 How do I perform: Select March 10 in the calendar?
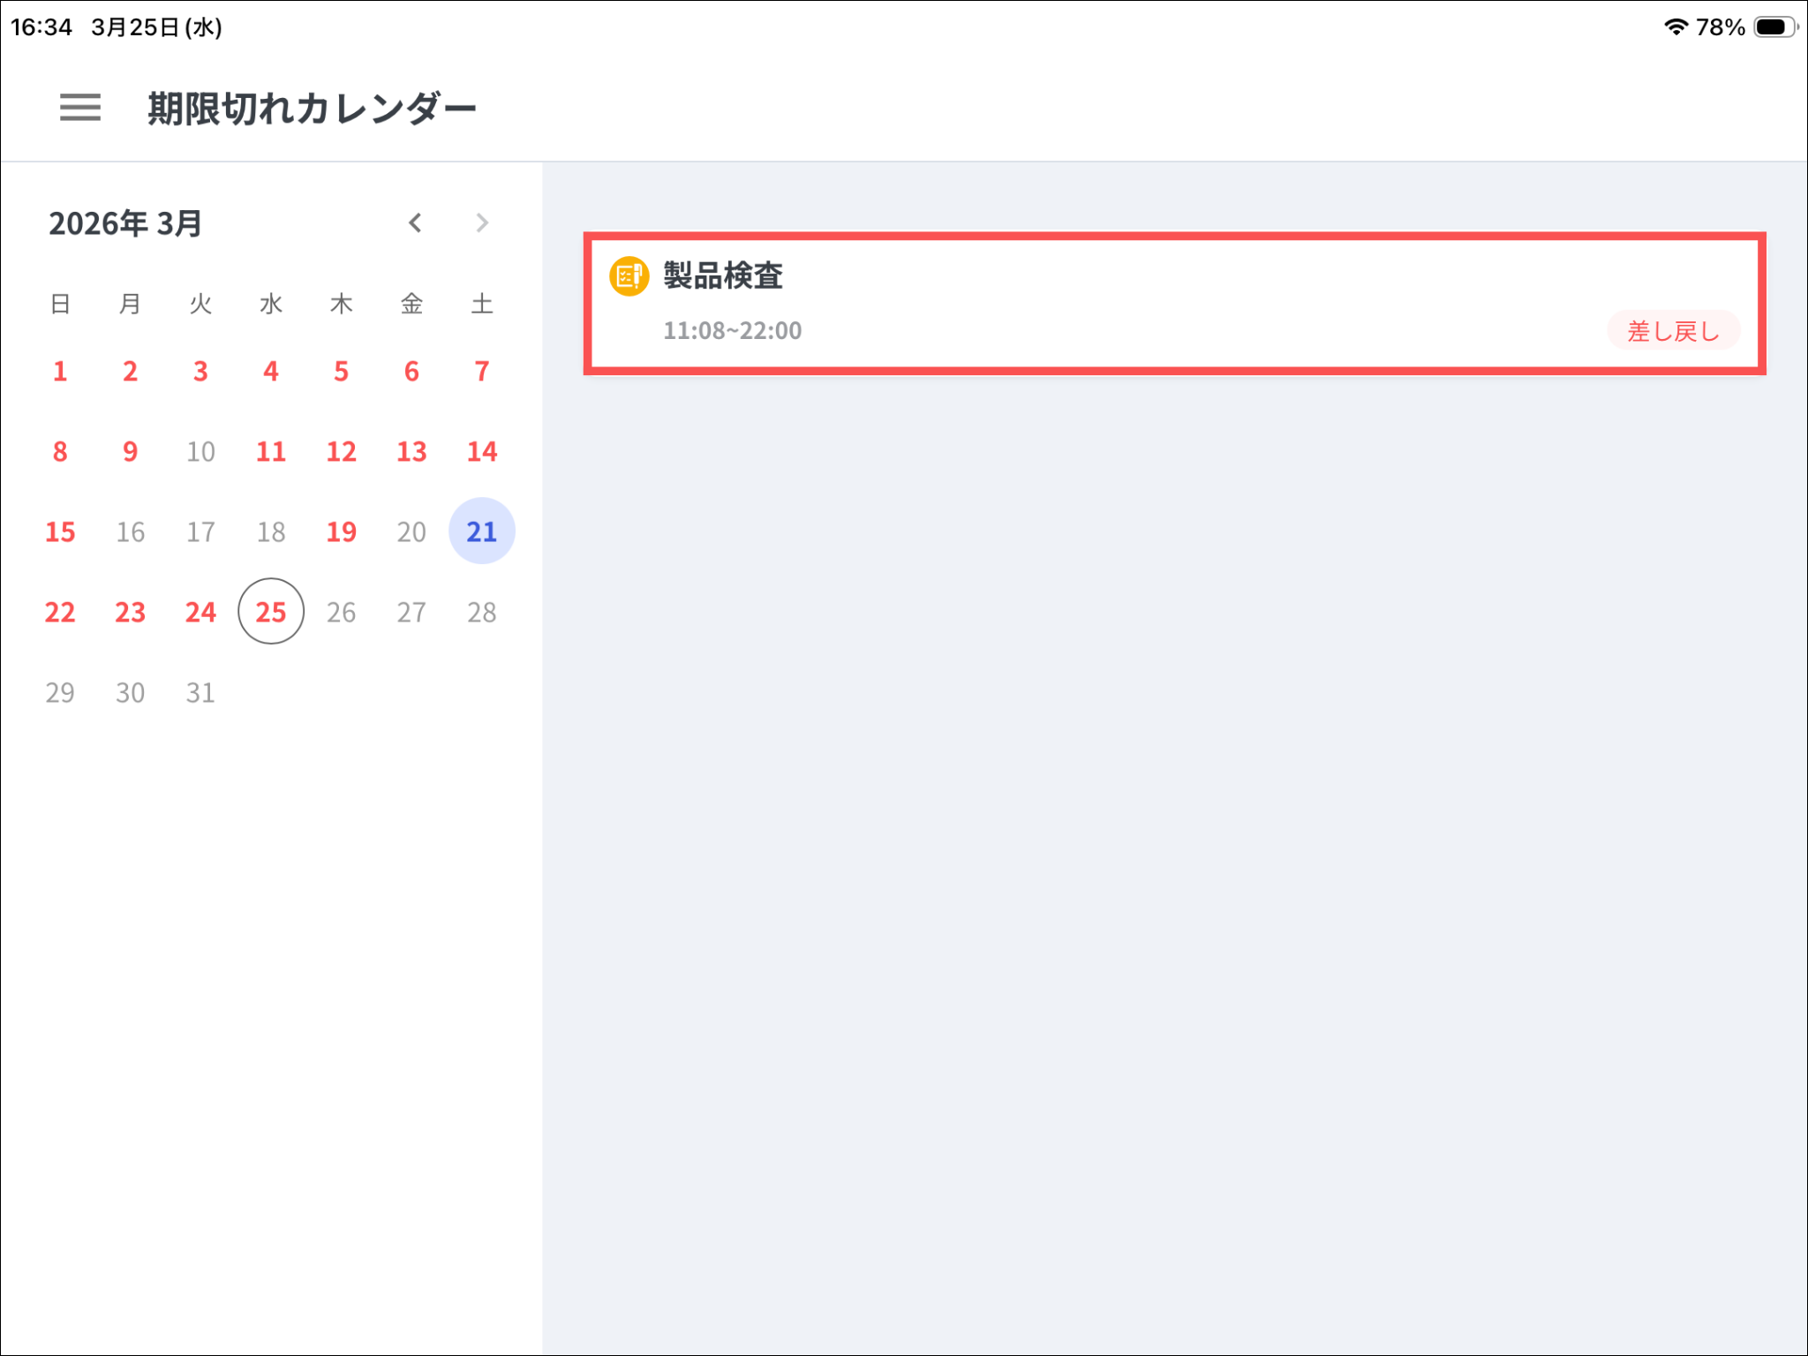point(200,452)
